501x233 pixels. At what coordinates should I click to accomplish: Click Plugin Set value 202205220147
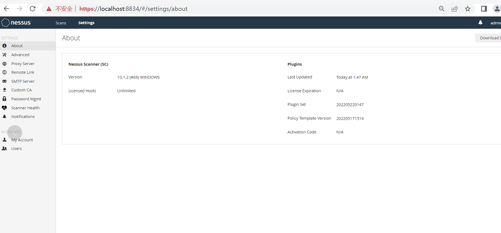coord(350,105)
